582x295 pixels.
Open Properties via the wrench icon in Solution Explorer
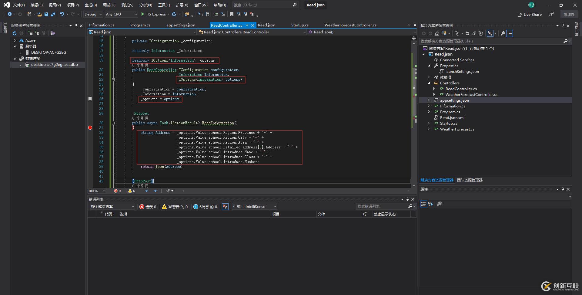click(502, 33)
